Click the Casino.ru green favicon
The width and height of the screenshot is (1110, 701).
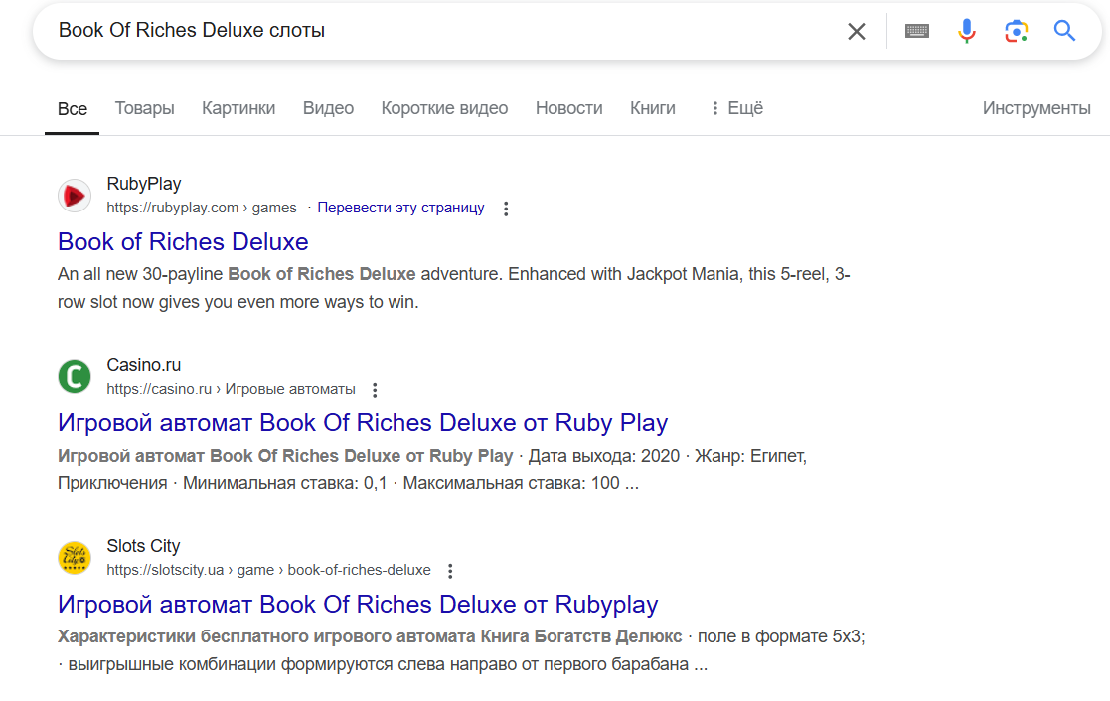click(x=75, y=376)
